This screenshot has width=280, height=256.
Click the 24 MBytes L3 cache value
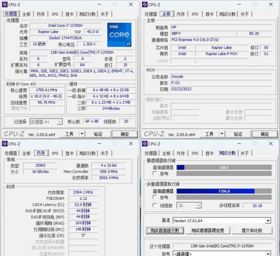[x=111, y=108]
